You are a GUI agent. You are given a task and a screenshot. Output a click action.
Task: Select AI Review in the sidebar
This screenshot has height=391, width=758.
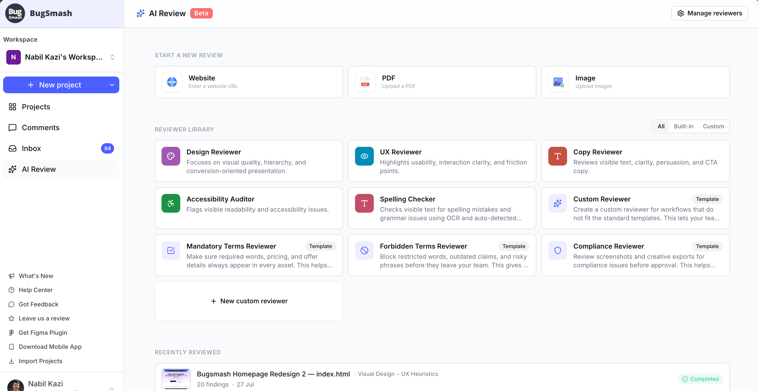click(61, 169)
